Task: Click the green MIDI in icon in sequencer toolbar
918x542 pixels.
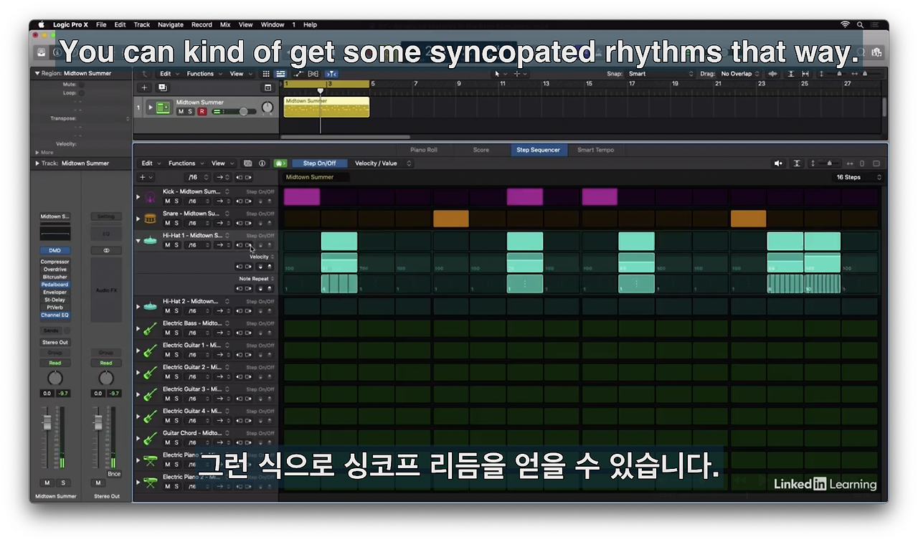Action: [280, 163]
